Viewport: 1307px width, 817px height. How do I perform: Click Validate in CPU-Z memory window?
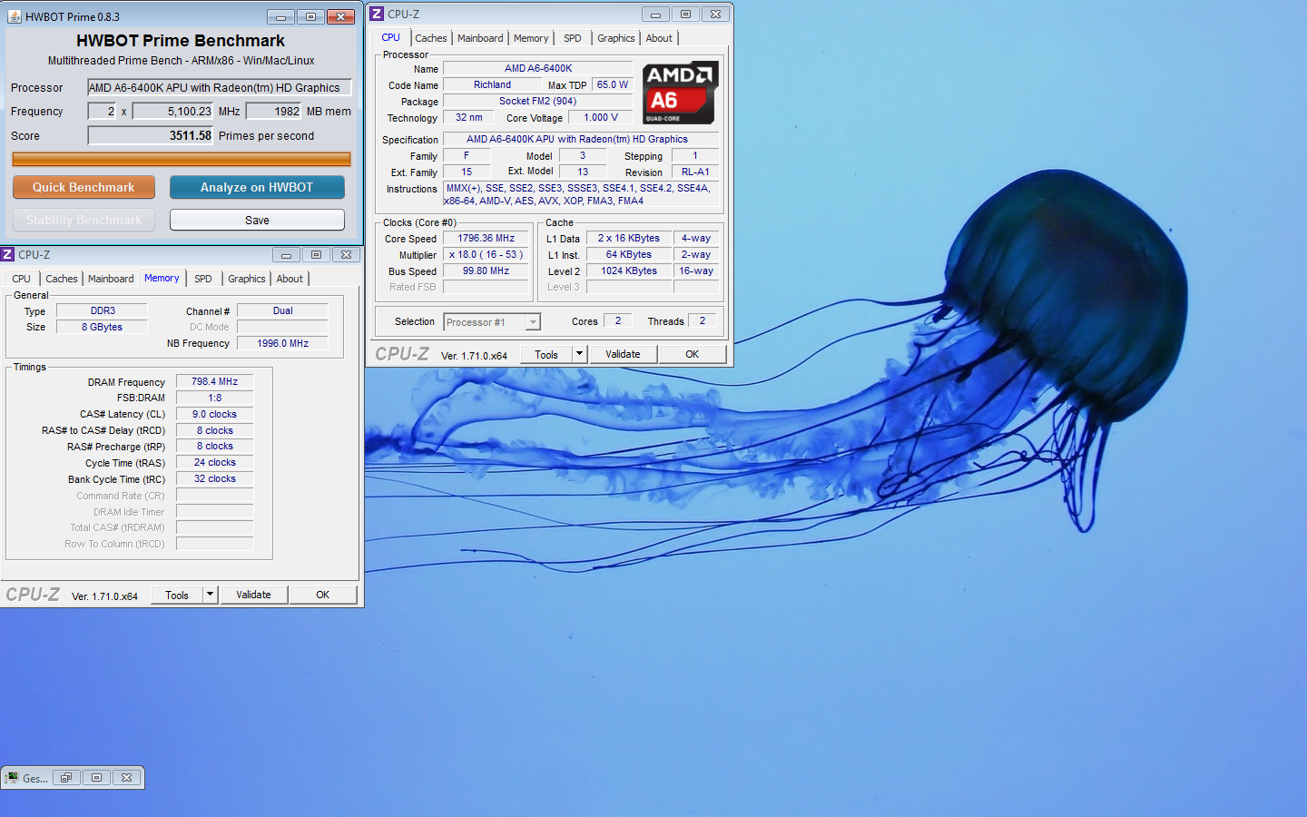click(x=253, y=595)
